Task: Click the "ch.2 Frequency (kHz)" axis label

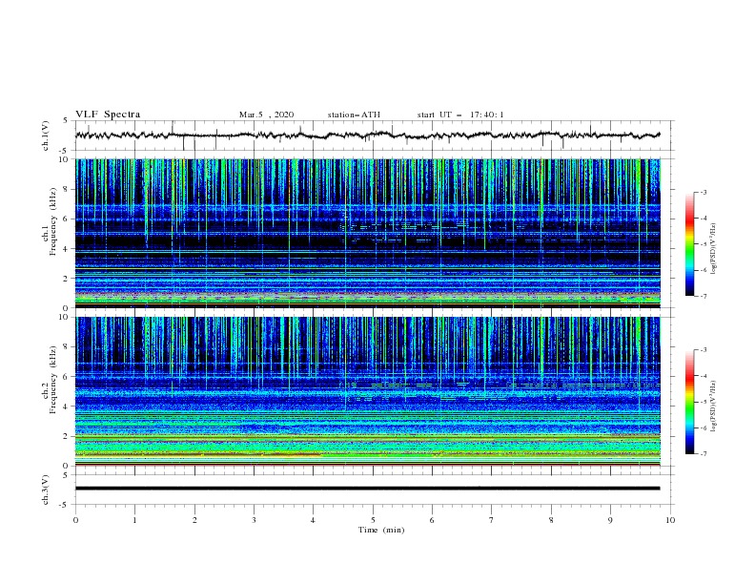Action: (50, 380)
